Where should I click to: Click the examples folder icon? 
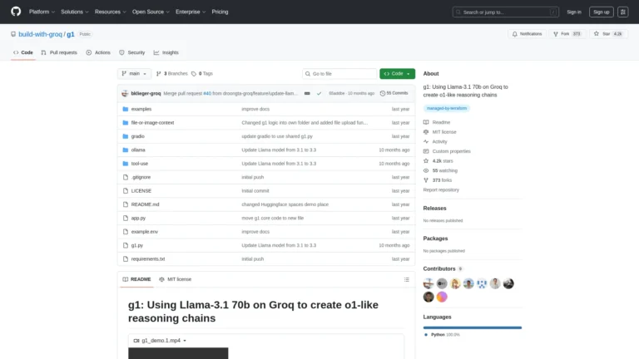click(125, 109)
